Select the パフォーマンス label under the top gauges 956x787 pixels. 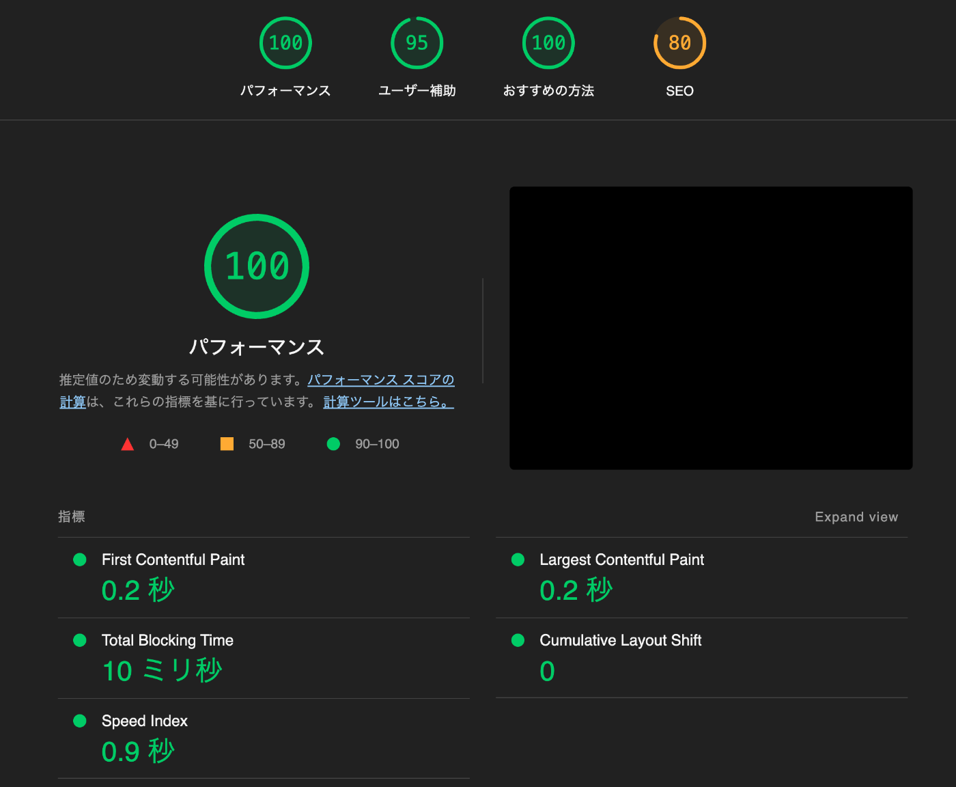pyautogui.click(x=285, y=91)
